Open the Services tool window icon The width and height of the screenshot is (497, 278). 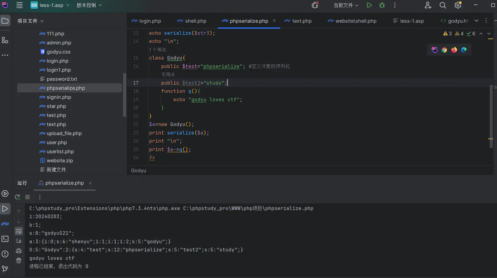(5, 194)
